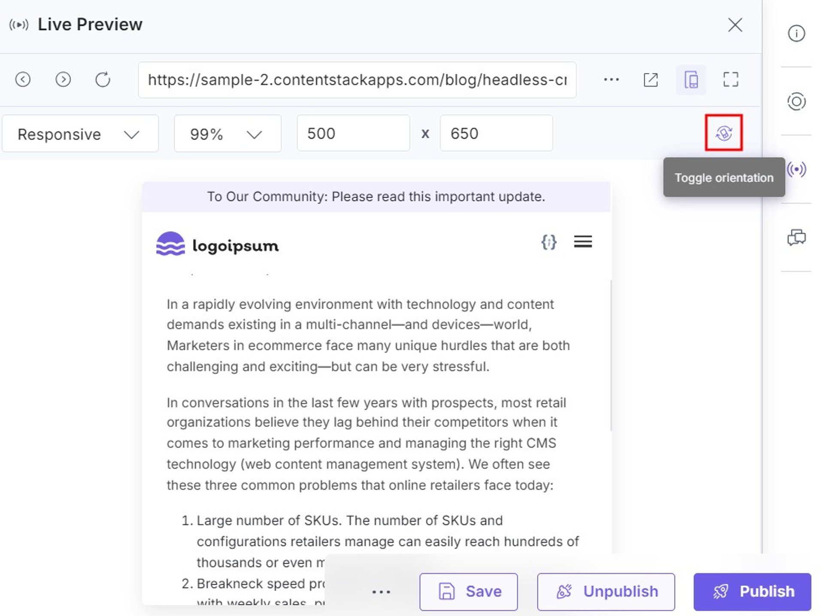Go forward in preview browser
Viewport: 824px width, 616px height.
(x=63, y=79)
